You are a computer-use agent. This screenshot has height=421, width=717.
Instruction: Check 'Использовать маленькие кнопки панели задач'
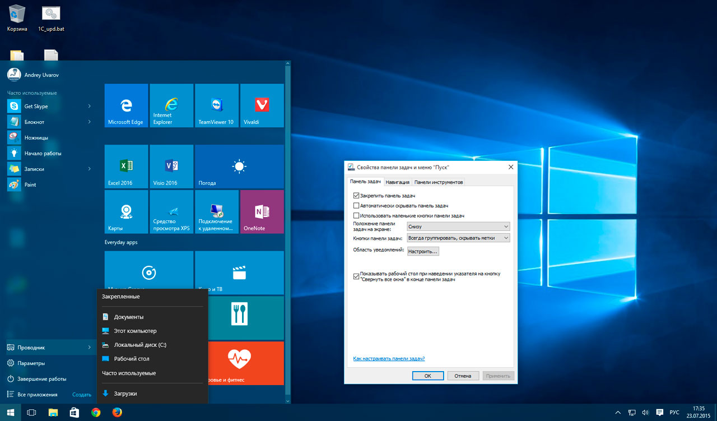pos(356,216)
